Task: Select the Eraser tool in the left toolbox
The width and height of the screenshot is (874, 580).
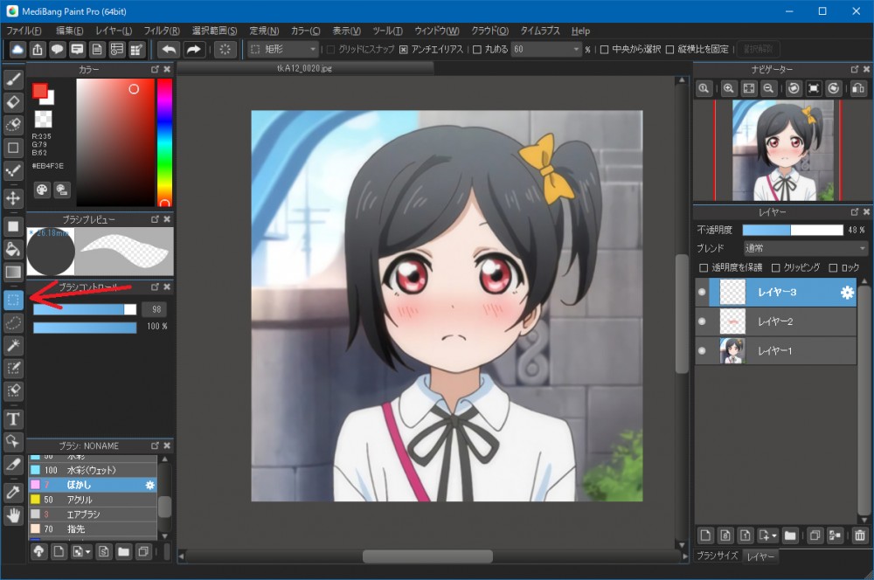Action: 13,102
